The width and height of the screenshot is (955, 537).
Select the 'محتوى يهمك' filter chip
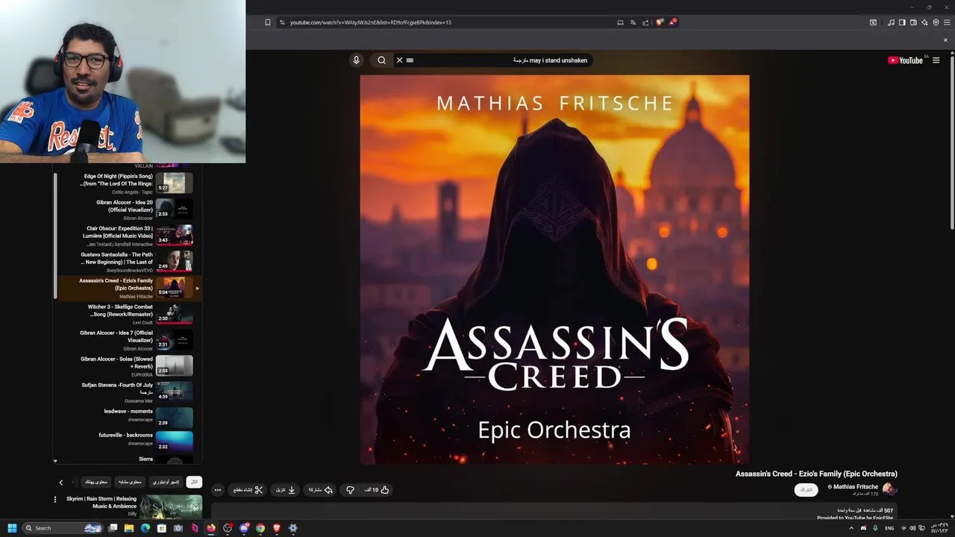coord(96,483)
